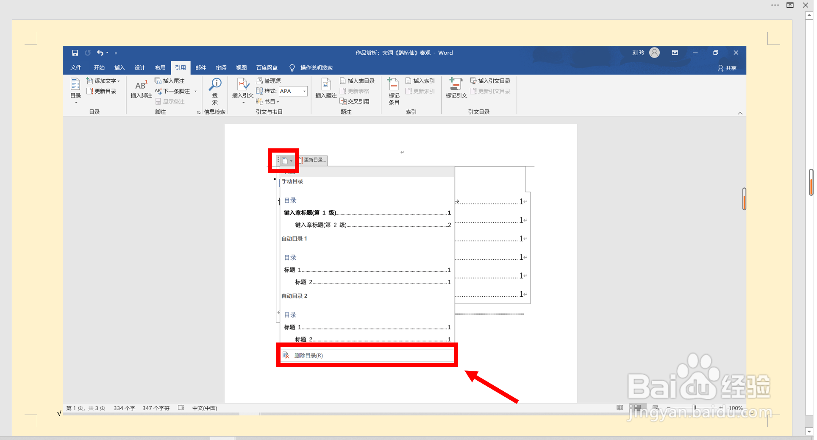The height and width of the screenshot is (440, 817).
Task: Click the 标记引文 mark citation icon
Action: (456, 88)
